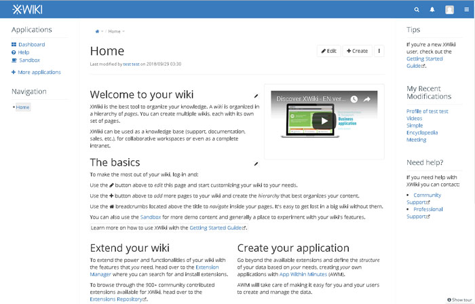Open 'Profile of test test' recent modification
Viewport: 475px width, 304px height.
coord(427,111)
